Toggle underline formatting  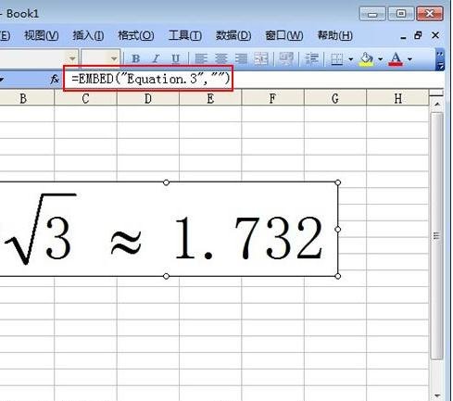[x=175, y=58]
